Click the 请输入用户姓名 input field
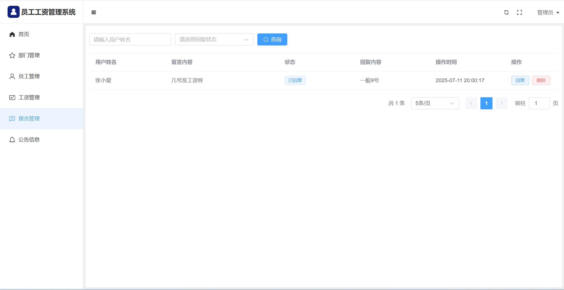This screenshot has width=564, height=290. (x=130, y=39)
